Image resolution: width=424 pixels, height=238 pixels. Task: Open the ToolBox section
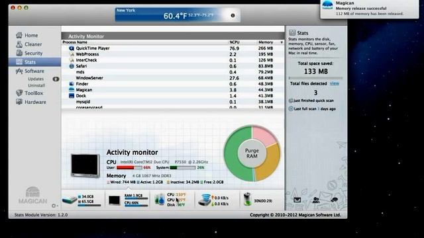pyautogui.click(x=34, y=93)
